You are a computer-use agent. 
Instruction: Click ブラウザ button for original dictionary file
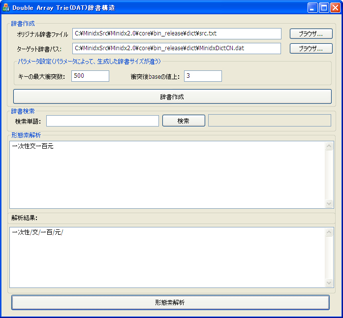point(311,33)
